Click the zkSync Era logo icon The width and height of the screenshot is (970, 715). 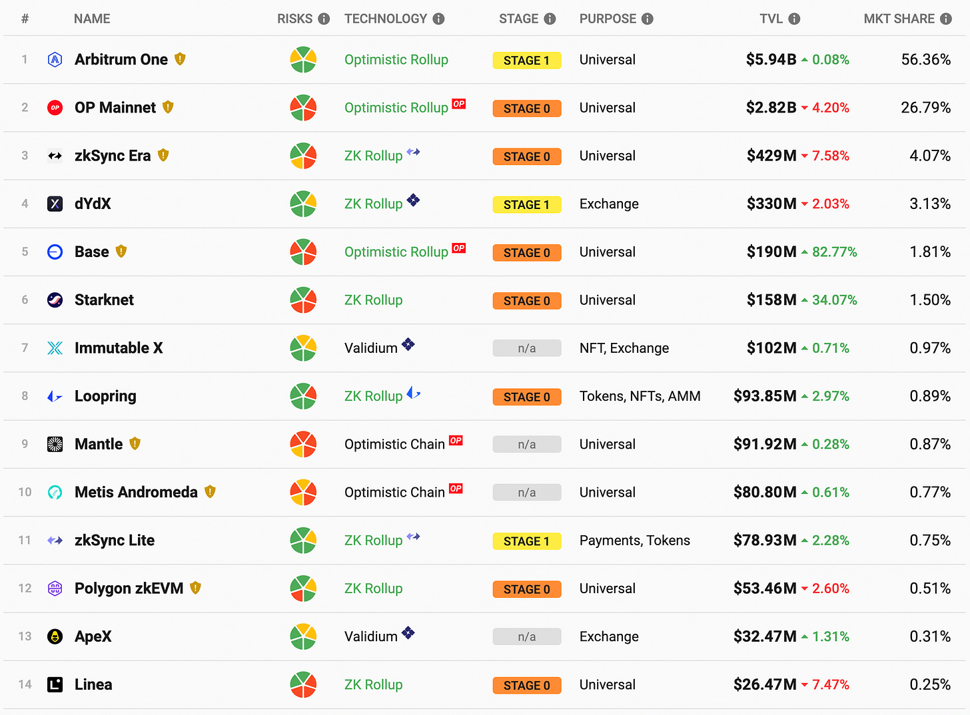click(55, 156)
